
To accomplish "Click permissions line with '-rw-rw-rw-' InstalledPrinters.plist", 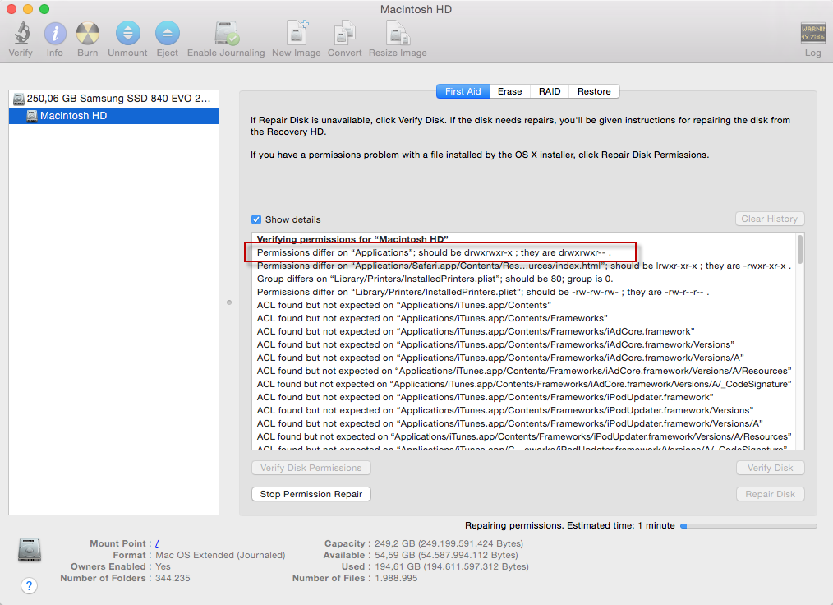I will point(483,292).
